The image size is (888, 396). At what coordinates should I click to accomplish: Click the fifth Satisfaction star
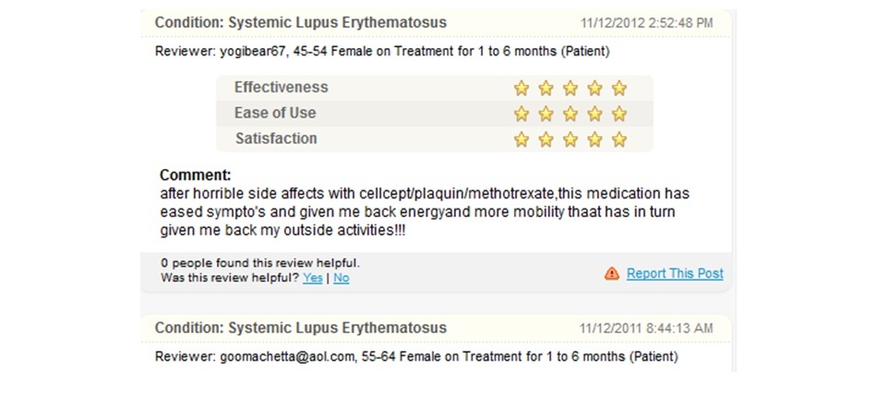pos(619,138)
